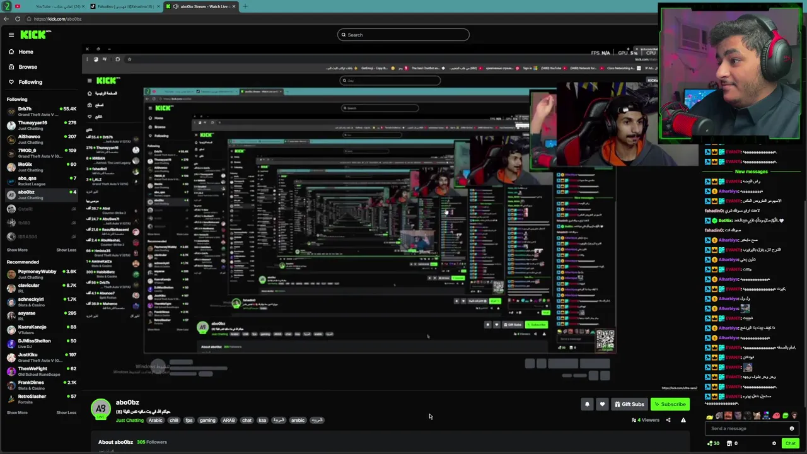This screenshot has width=807, height=454.
Task: Click abo0bz channel avatar
Action: point(101,409)
